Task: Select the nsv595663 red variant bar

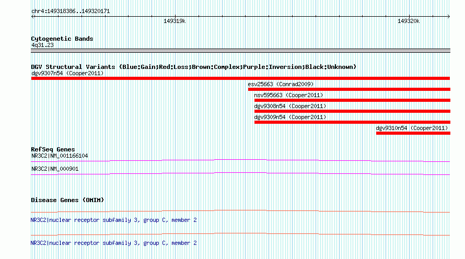Action: (352, 100)
